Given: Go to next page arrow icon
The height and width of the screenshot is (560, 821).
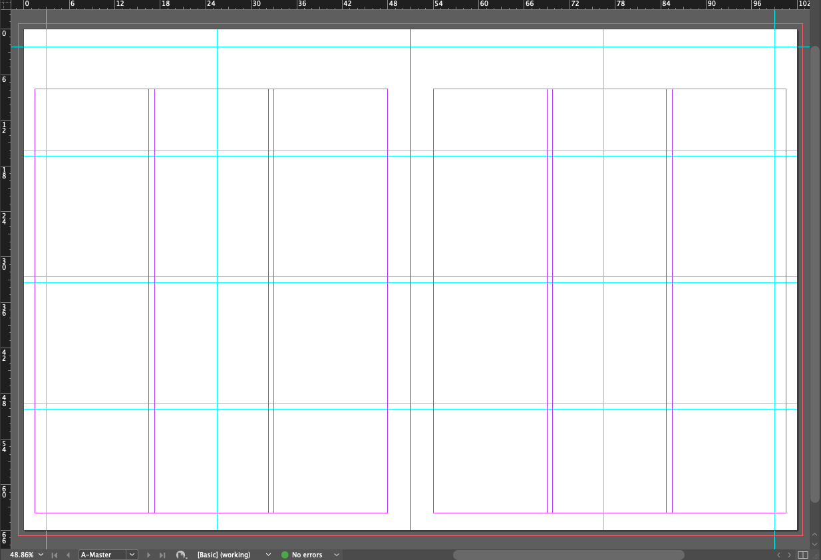Looking at the screenshot, I should (149, 555).
